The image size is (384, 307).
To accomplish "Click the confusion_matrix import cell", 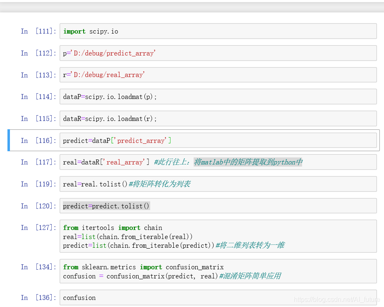I will (218, 271).
